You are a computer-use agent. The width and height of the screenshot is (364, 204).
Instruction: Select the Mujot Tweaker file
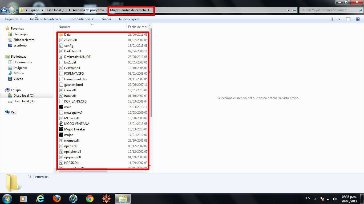tap(75, 129)
